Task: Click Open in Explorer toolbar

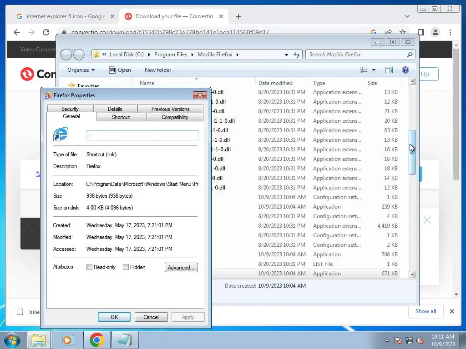Action: (120, 70)
